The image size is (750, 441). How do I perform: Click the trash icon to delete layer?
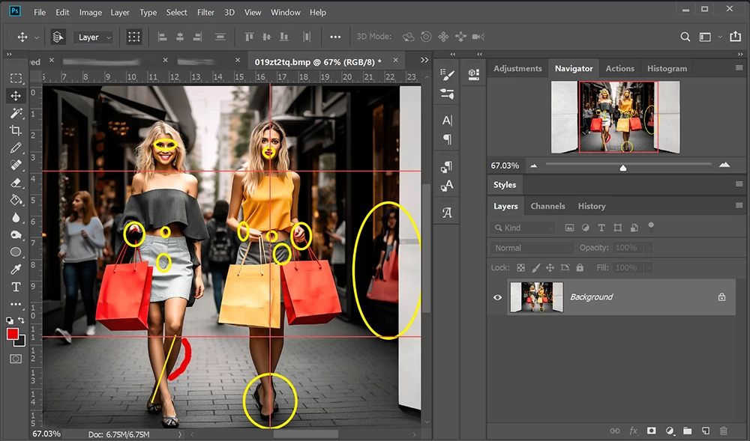[x=723, y=431]
